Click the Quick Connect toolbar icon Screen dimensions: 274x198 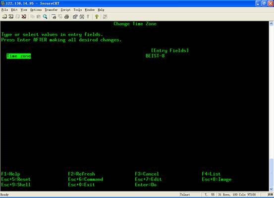pyautogui.click(x=11, y=17)
